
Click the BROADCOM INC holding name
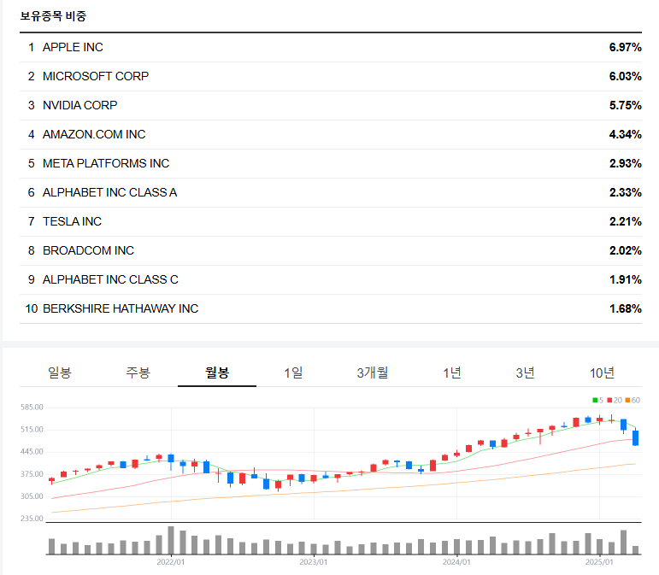[88, 250]
